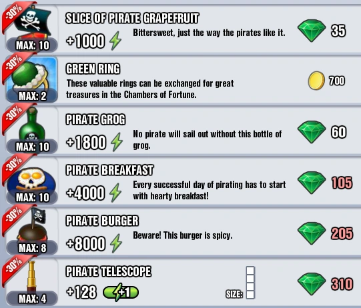Tap the +4000 energy lightning bolt icon
This screenshot has width=361, height=308.
pos(115,193)
